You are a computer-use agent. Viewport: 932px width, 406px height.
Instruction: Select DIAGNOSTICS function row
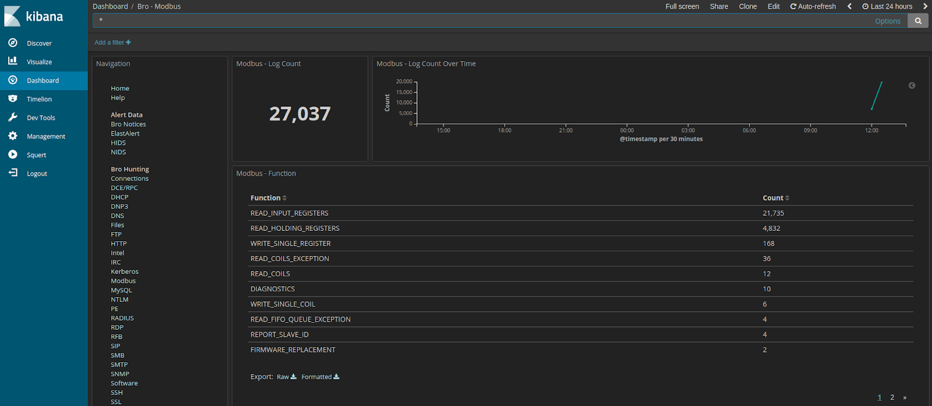[x=581, y=289]
